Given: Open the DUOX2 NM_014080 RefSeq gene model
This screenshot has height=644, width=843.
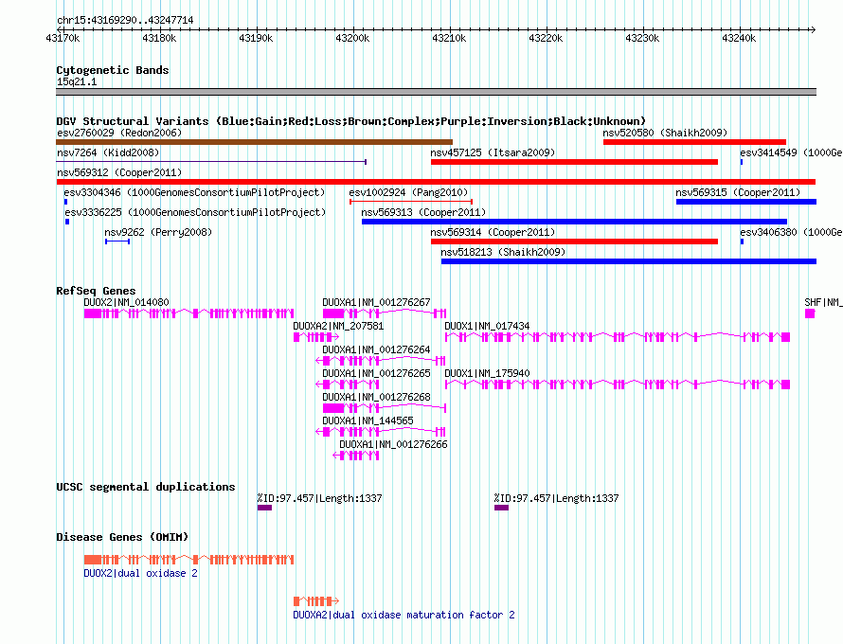Looking at the screenshot, I should pos(188,313).
